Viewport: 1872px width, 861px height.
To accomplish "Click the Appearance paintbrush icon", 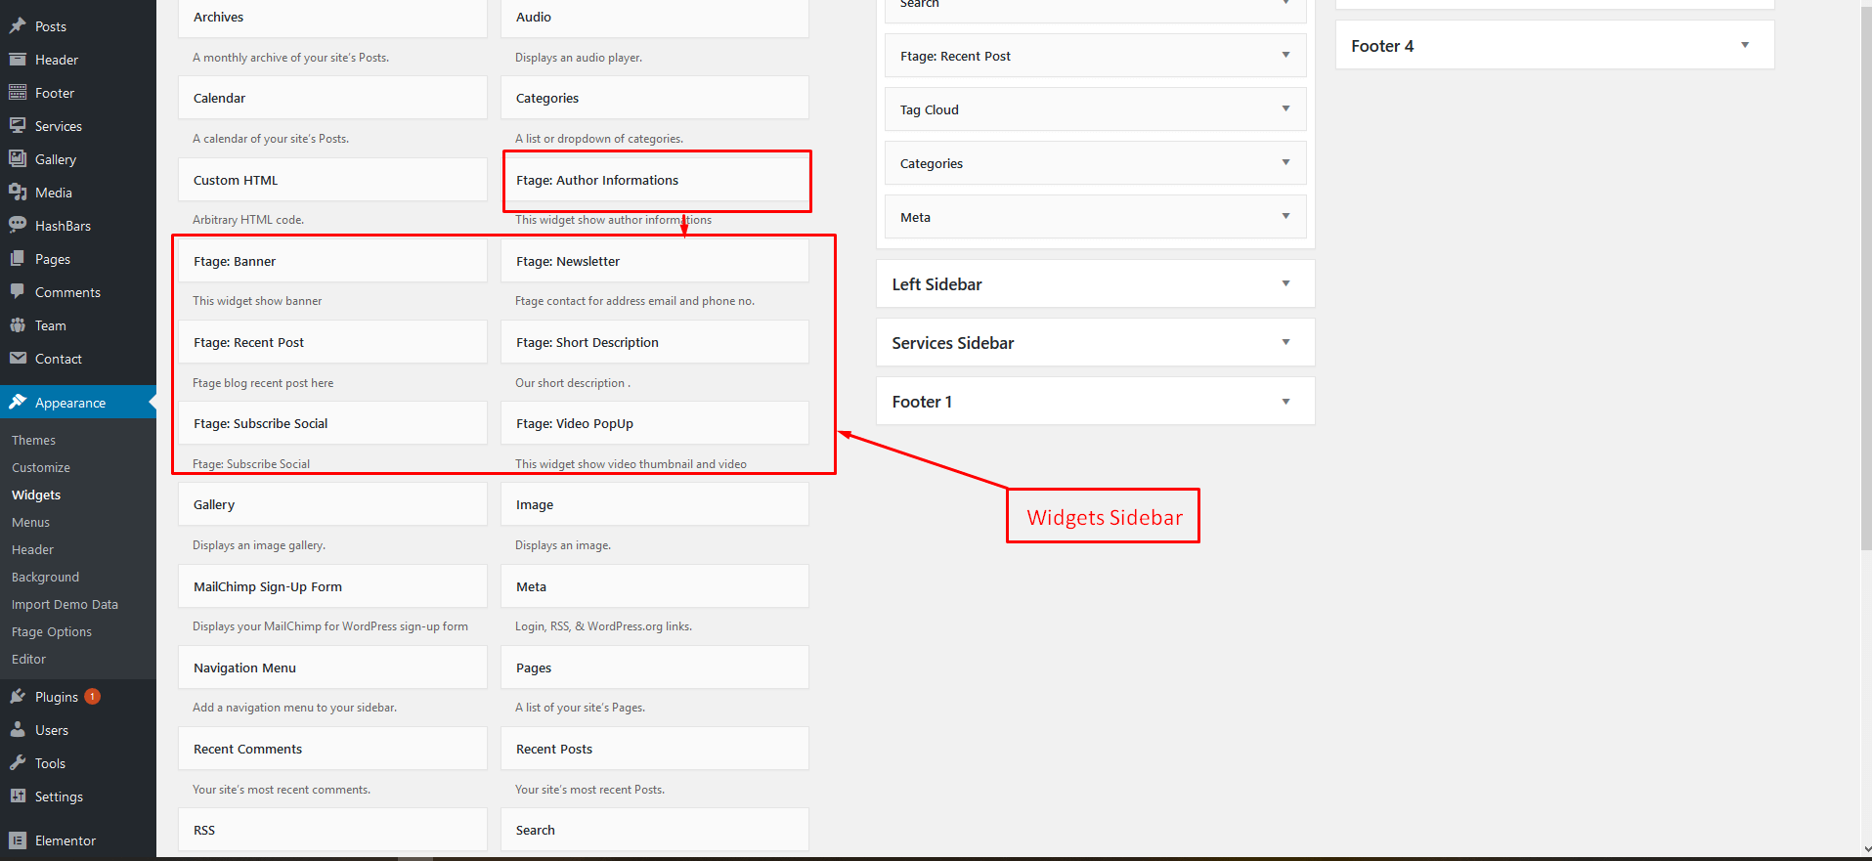I will click(18, 402).
